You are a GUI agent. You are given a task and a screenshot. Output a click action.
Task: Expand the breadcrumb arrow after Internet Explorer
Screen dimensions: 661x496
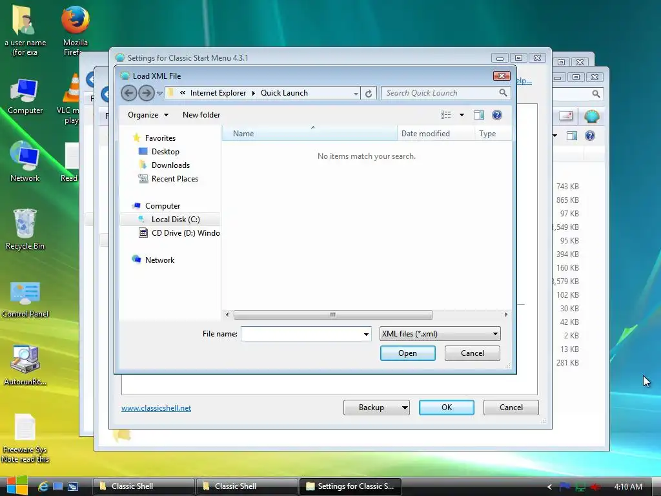(x=253, y=93)
